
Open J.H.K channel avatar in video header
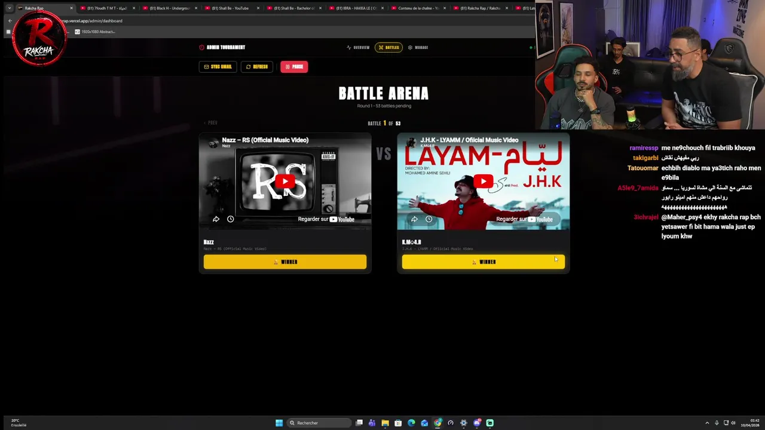tap(411, 142)
